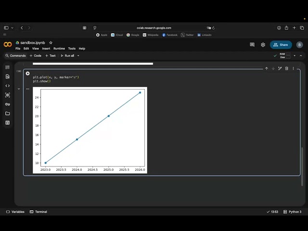Reload the page
Viewport: 308px width, 231px height.
point(214,28)
